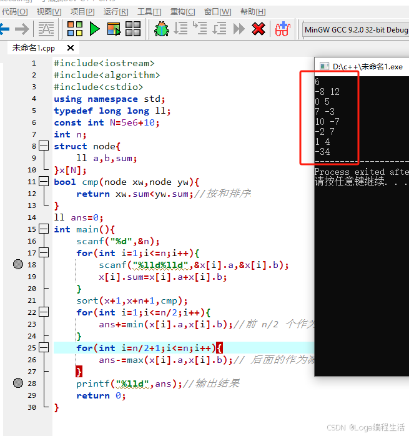The image size is (409, 436).
Task: Collapse the for loop fold at line 17
Action: tap(44, 252)
